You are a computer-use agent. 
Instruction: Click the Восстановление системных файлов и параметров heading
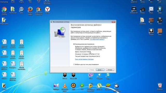[86, 26]
